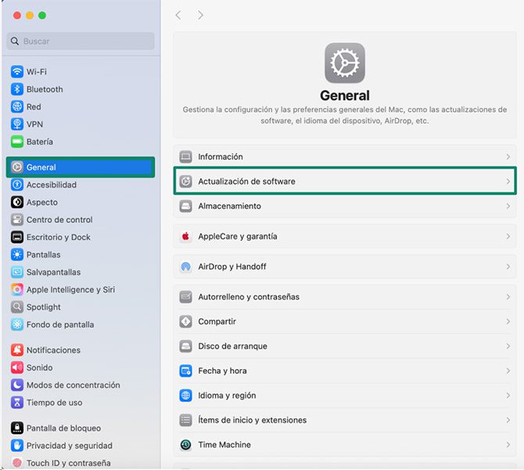Click the search magnifier icon

15,41
